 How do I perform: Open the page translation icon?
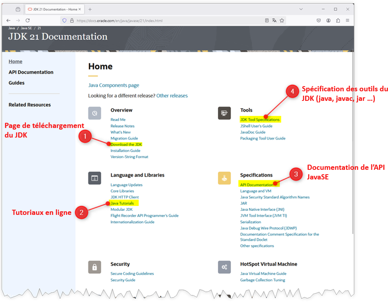coord(274,20)
